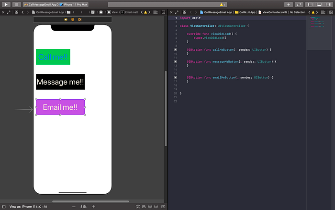Toggle the bottom Debug area panel
The height and width of the screenshot is (210, 335).
[320, 4]
